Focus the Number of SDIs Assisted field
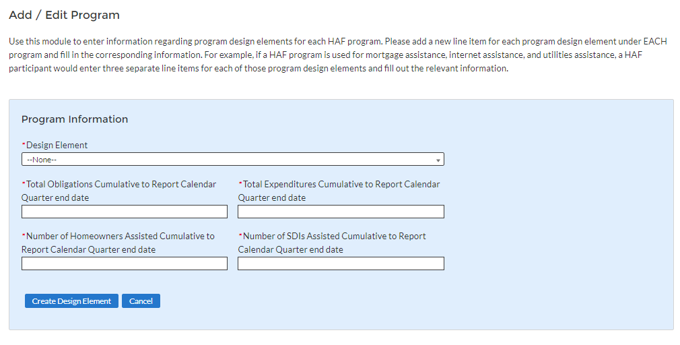Viewport: 680px width, 345px height. pyautogui.click(x=341, y=263)
